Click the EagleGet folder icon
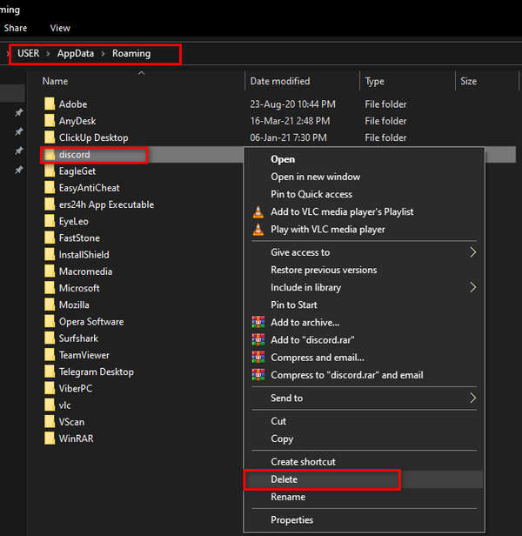The height and width of the screenshot is (536, 522). pos(50,171)
